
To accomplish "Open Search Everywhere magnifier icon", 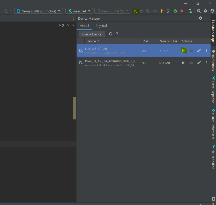I will click(x=199, y=11).
